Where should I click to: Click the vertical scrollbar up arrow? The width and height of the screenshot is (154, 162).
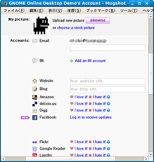(x=151, y=17)
